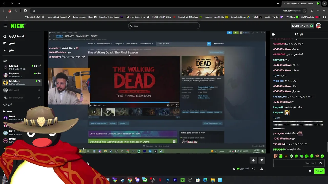Open iiR25 recommended channel
This screenshot has width=328, height=184.
[15, 133]
